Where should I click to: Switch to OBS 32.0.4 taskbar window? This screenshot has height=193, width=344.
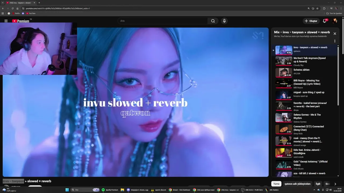252,190
